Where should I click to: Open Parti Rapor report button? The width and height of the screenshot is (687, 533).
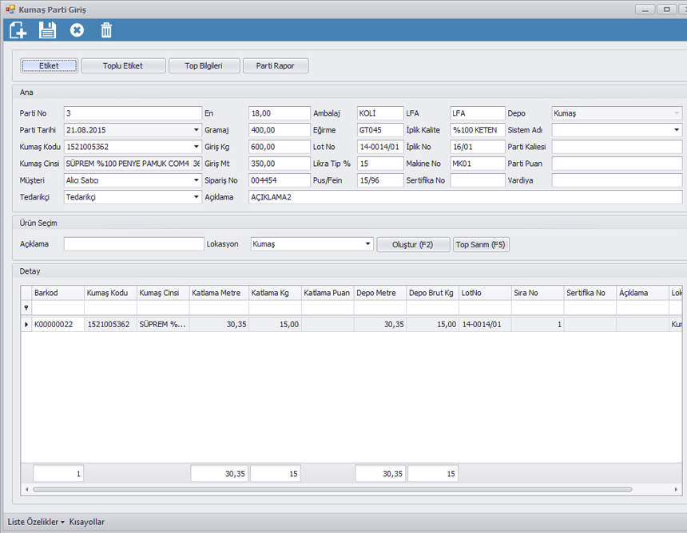276,65
